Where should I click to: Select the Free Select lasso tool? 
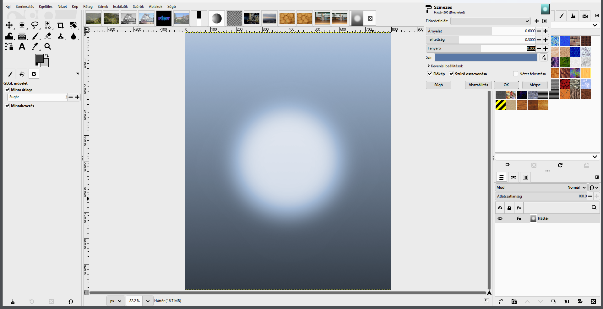pyautogui.click(x=35, y=25)
